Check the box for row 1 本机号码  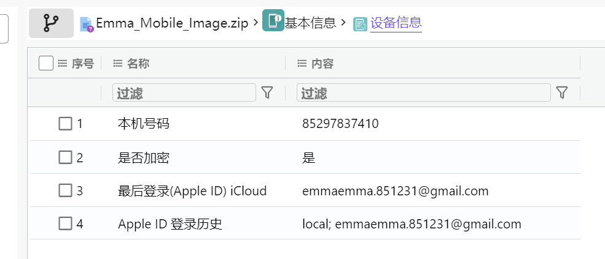coord(65,124)
